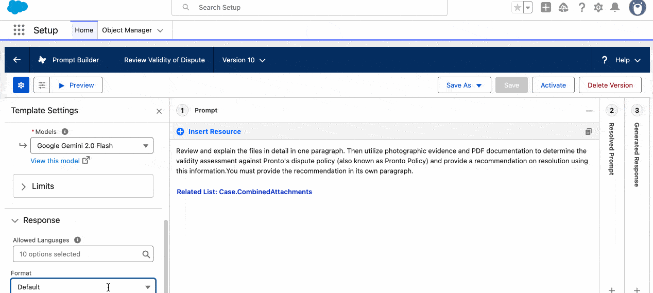Expand the Resolved Prompt plus icon at bottom

612,290
